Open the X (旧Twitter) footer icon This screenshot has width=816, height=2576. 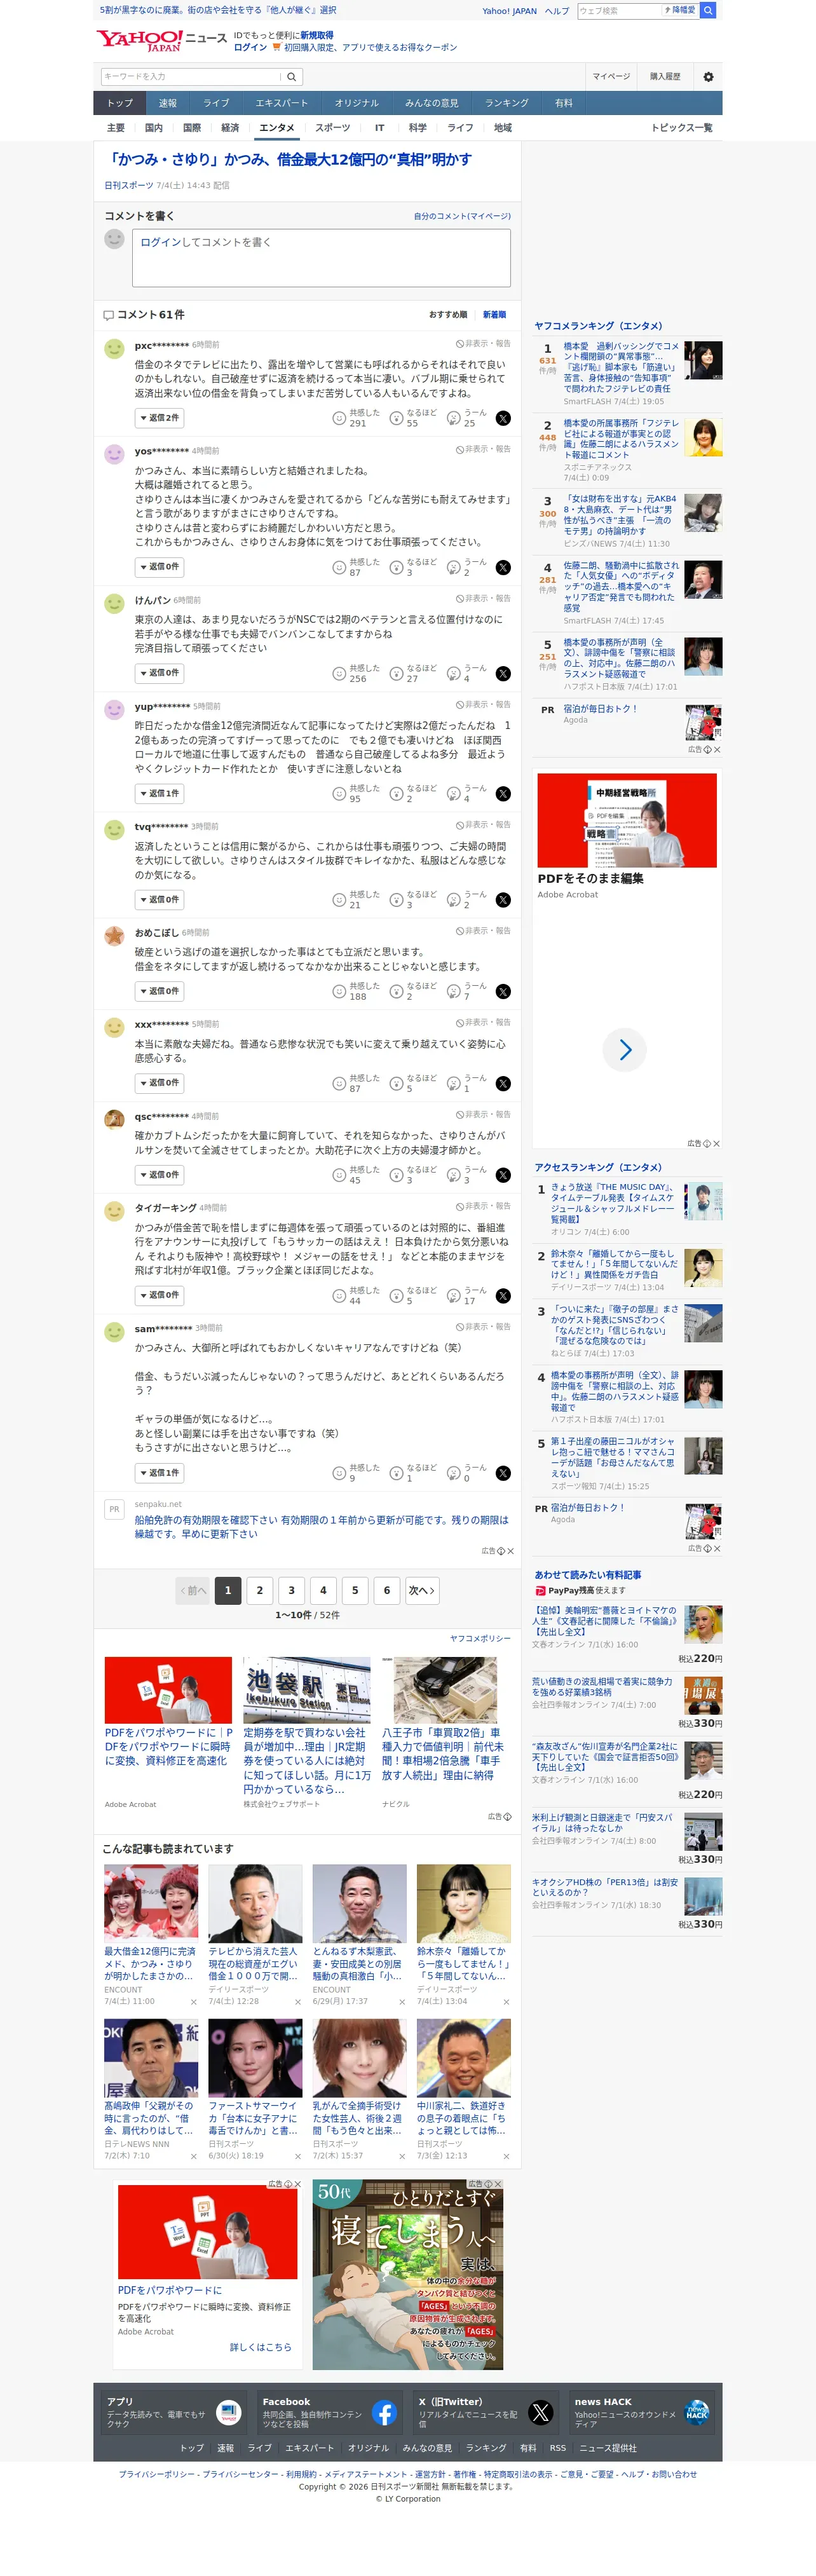540,2413
